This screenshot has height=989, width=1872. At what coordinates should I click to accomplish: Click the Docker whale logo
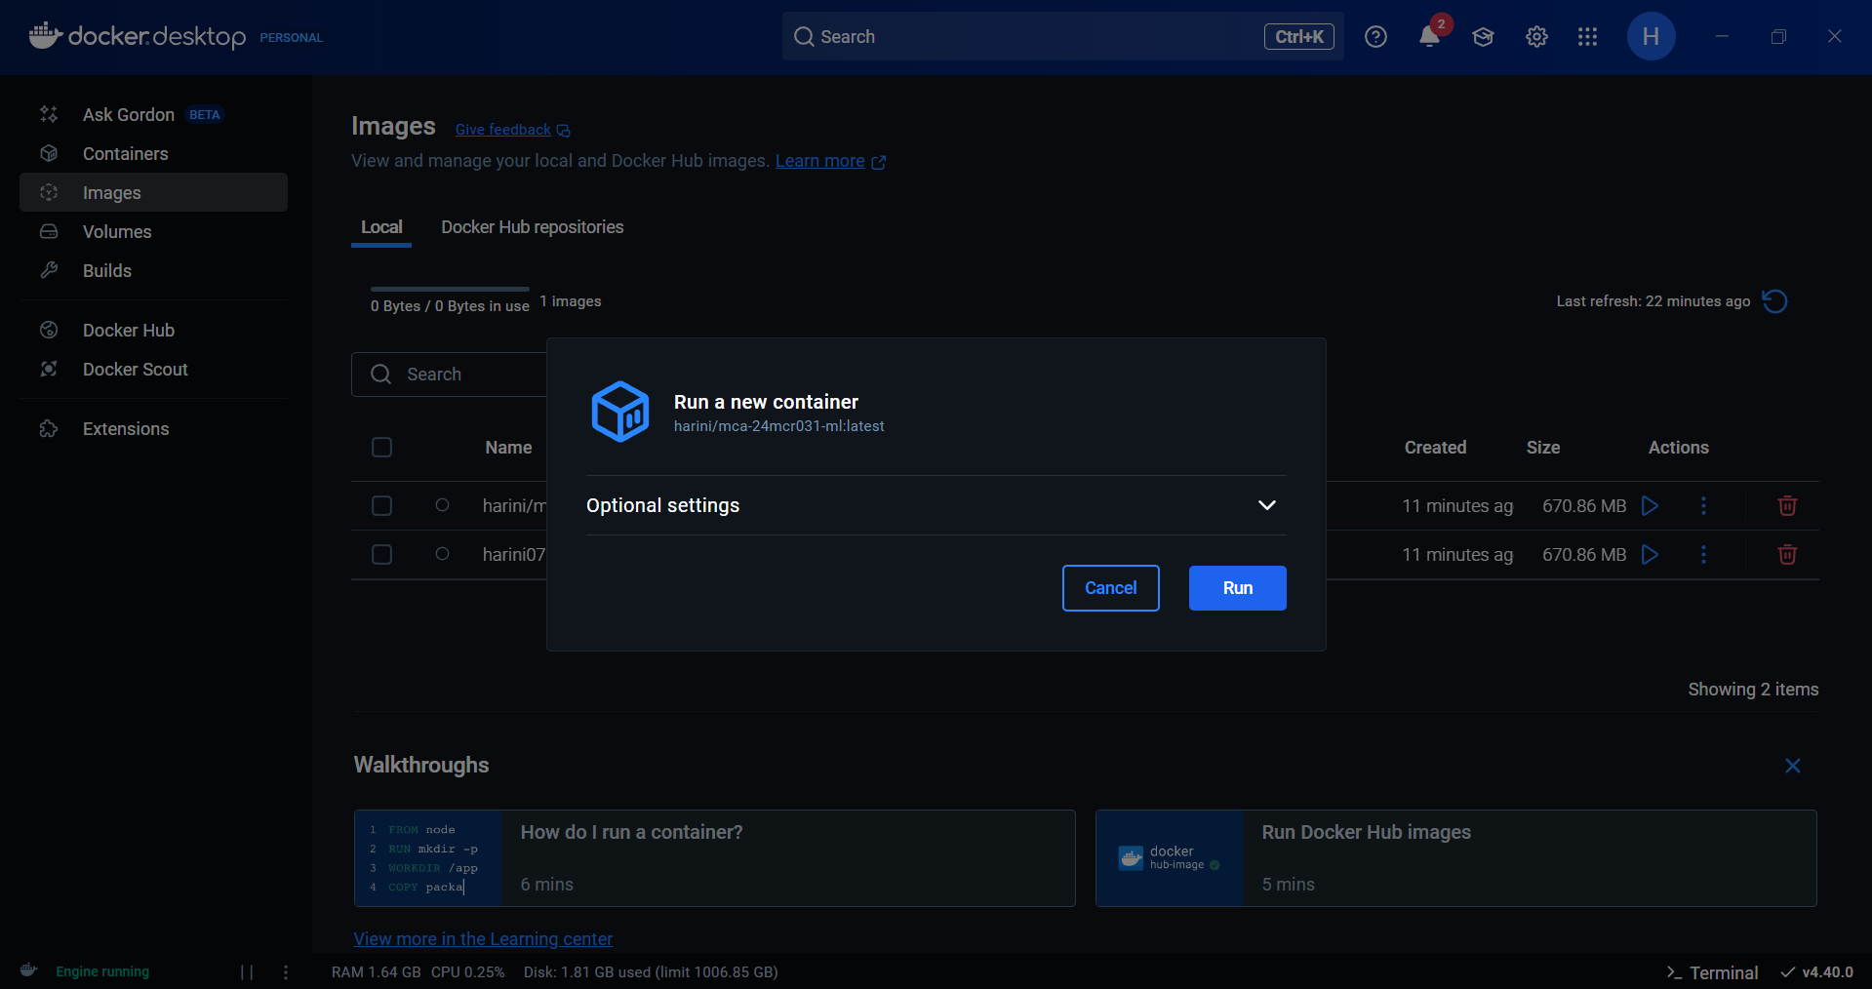(46, 36)
